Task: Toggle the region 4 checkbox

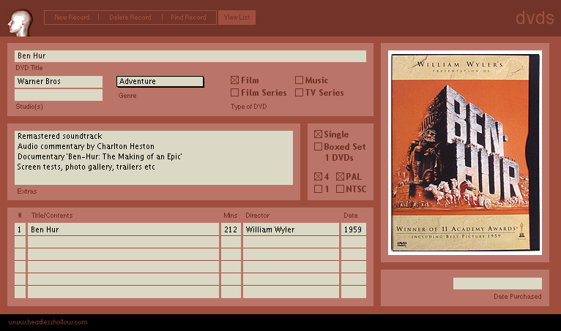Action: coord(318,176)
